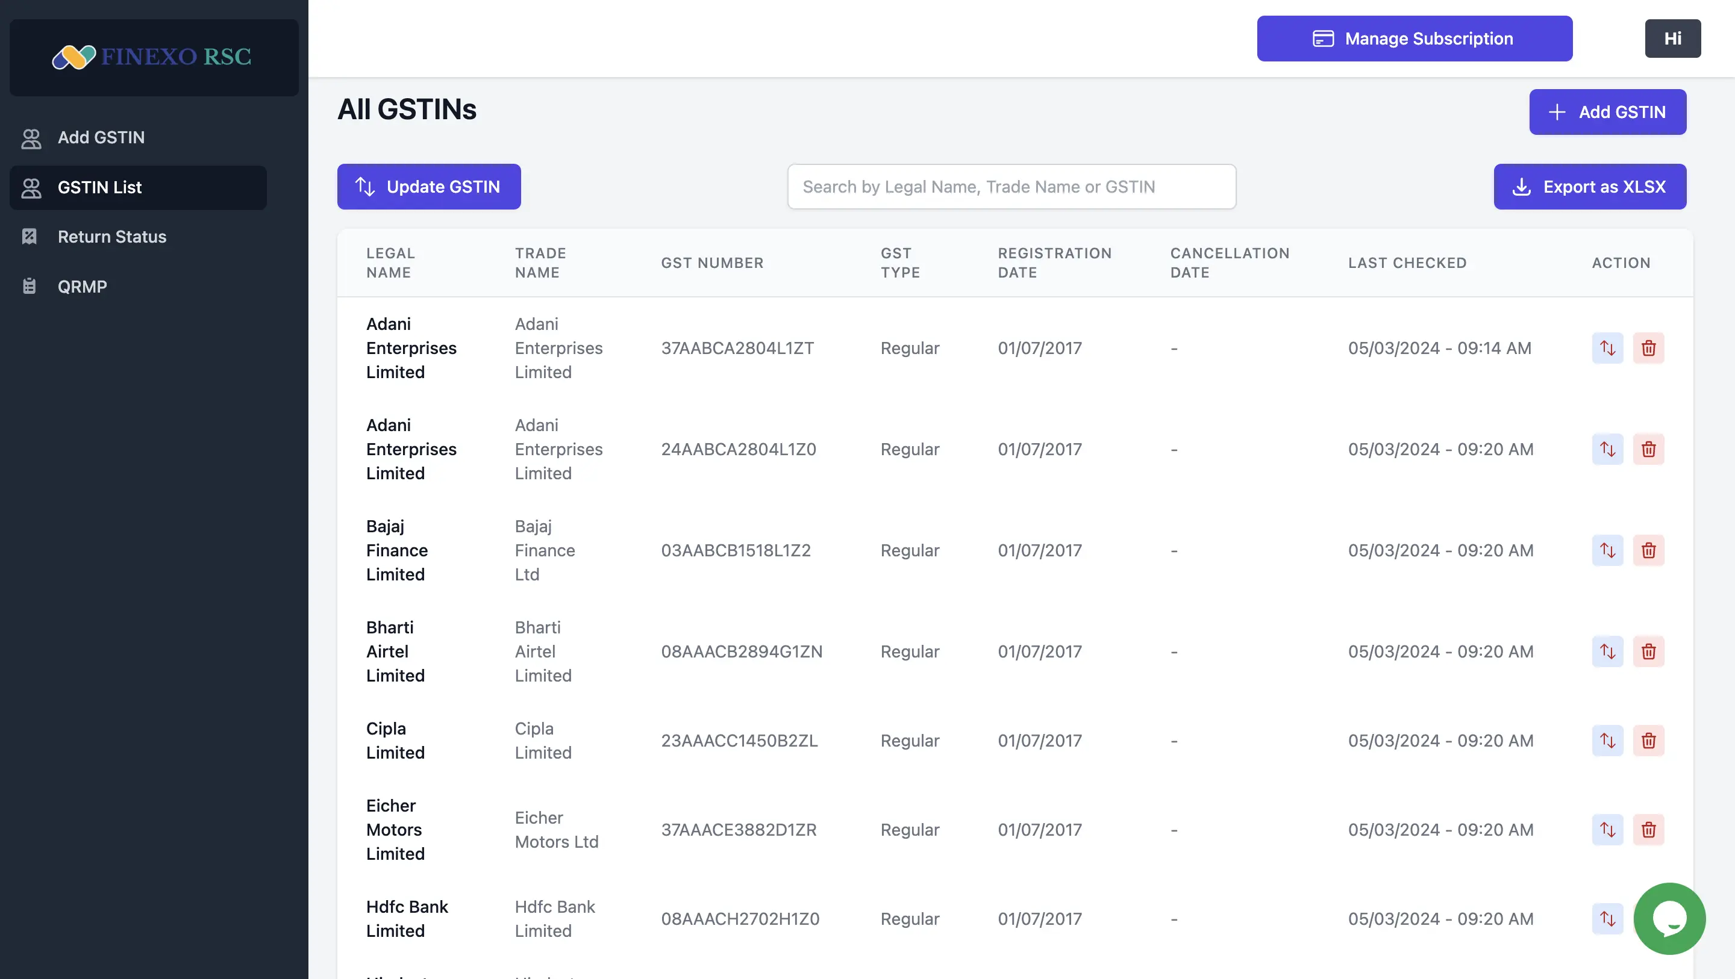Select GSTIN List in sidebar
This screenshot has height=979, width=1735.
(x=138, y=187)
